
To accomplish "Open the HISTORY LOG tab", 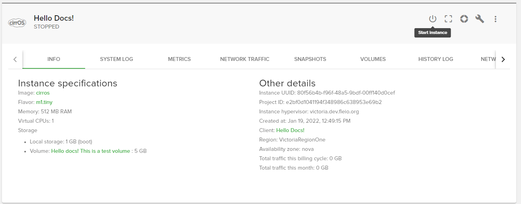I will pos(435,59).
